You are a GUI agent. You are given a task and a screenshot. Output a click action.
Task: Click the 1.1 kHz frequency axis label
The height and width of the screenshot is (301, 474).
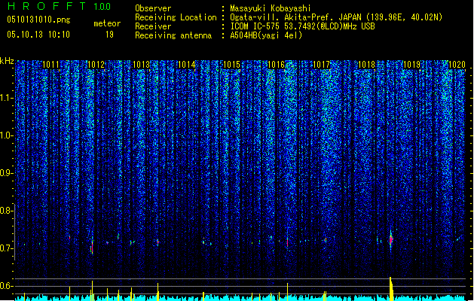click(7, 98)
